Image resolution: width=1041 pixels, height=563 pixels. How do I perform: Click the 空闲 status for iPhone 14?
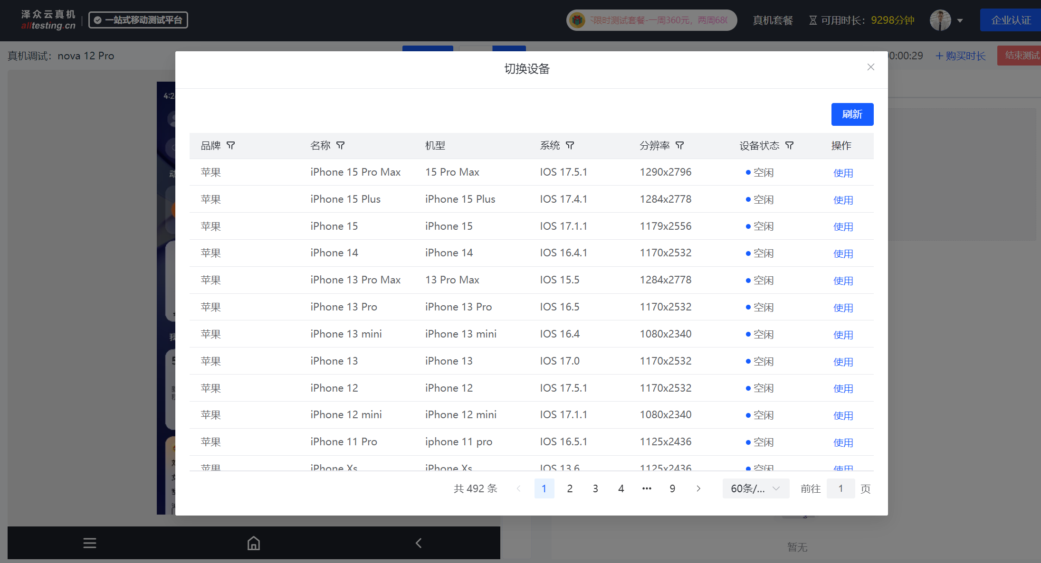(x=760, y=253)
